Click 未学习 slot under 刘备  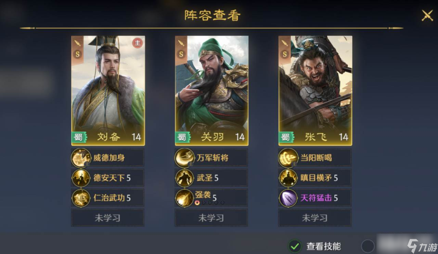[x=108, y=218]
